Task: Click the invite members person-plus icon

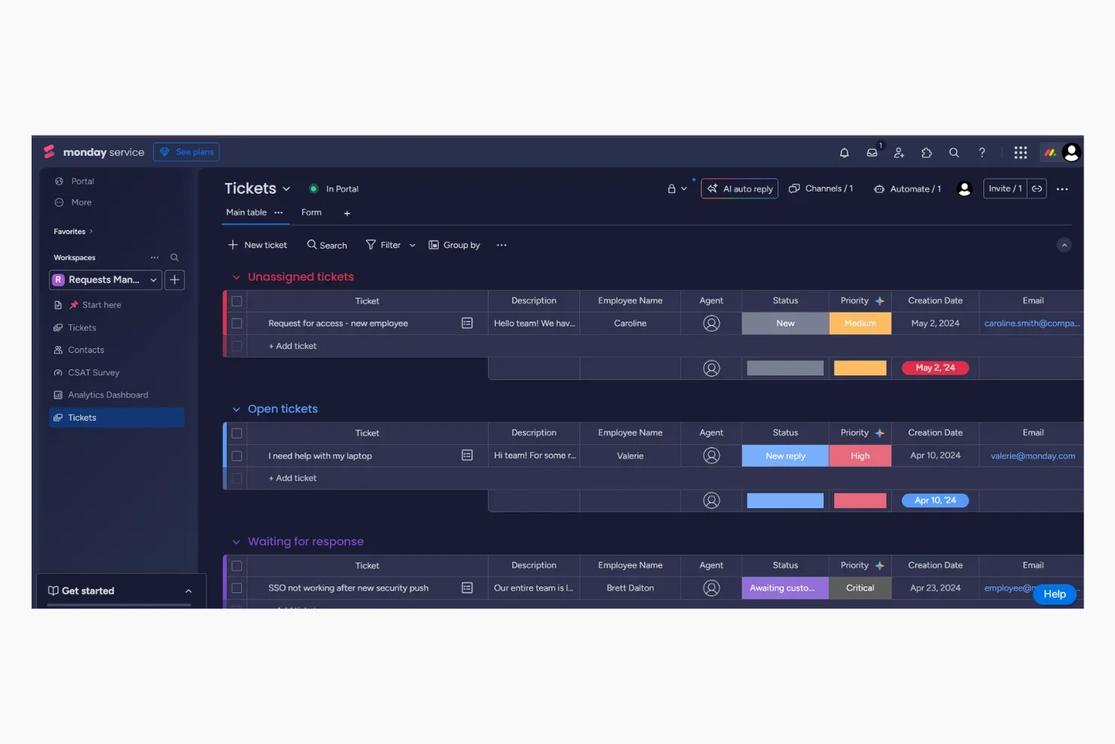Action: 899,152
